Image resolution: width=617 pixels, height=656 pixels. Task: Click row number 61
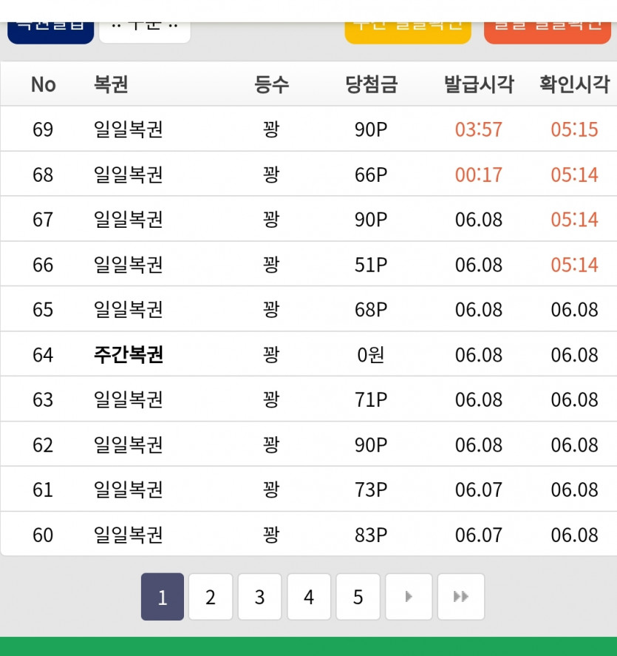[x=43, y=490]
